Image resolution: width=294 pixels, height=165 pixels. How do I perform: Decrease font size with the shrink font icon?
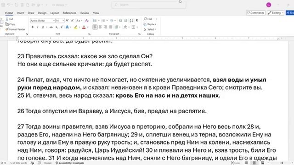pos(73,20)
